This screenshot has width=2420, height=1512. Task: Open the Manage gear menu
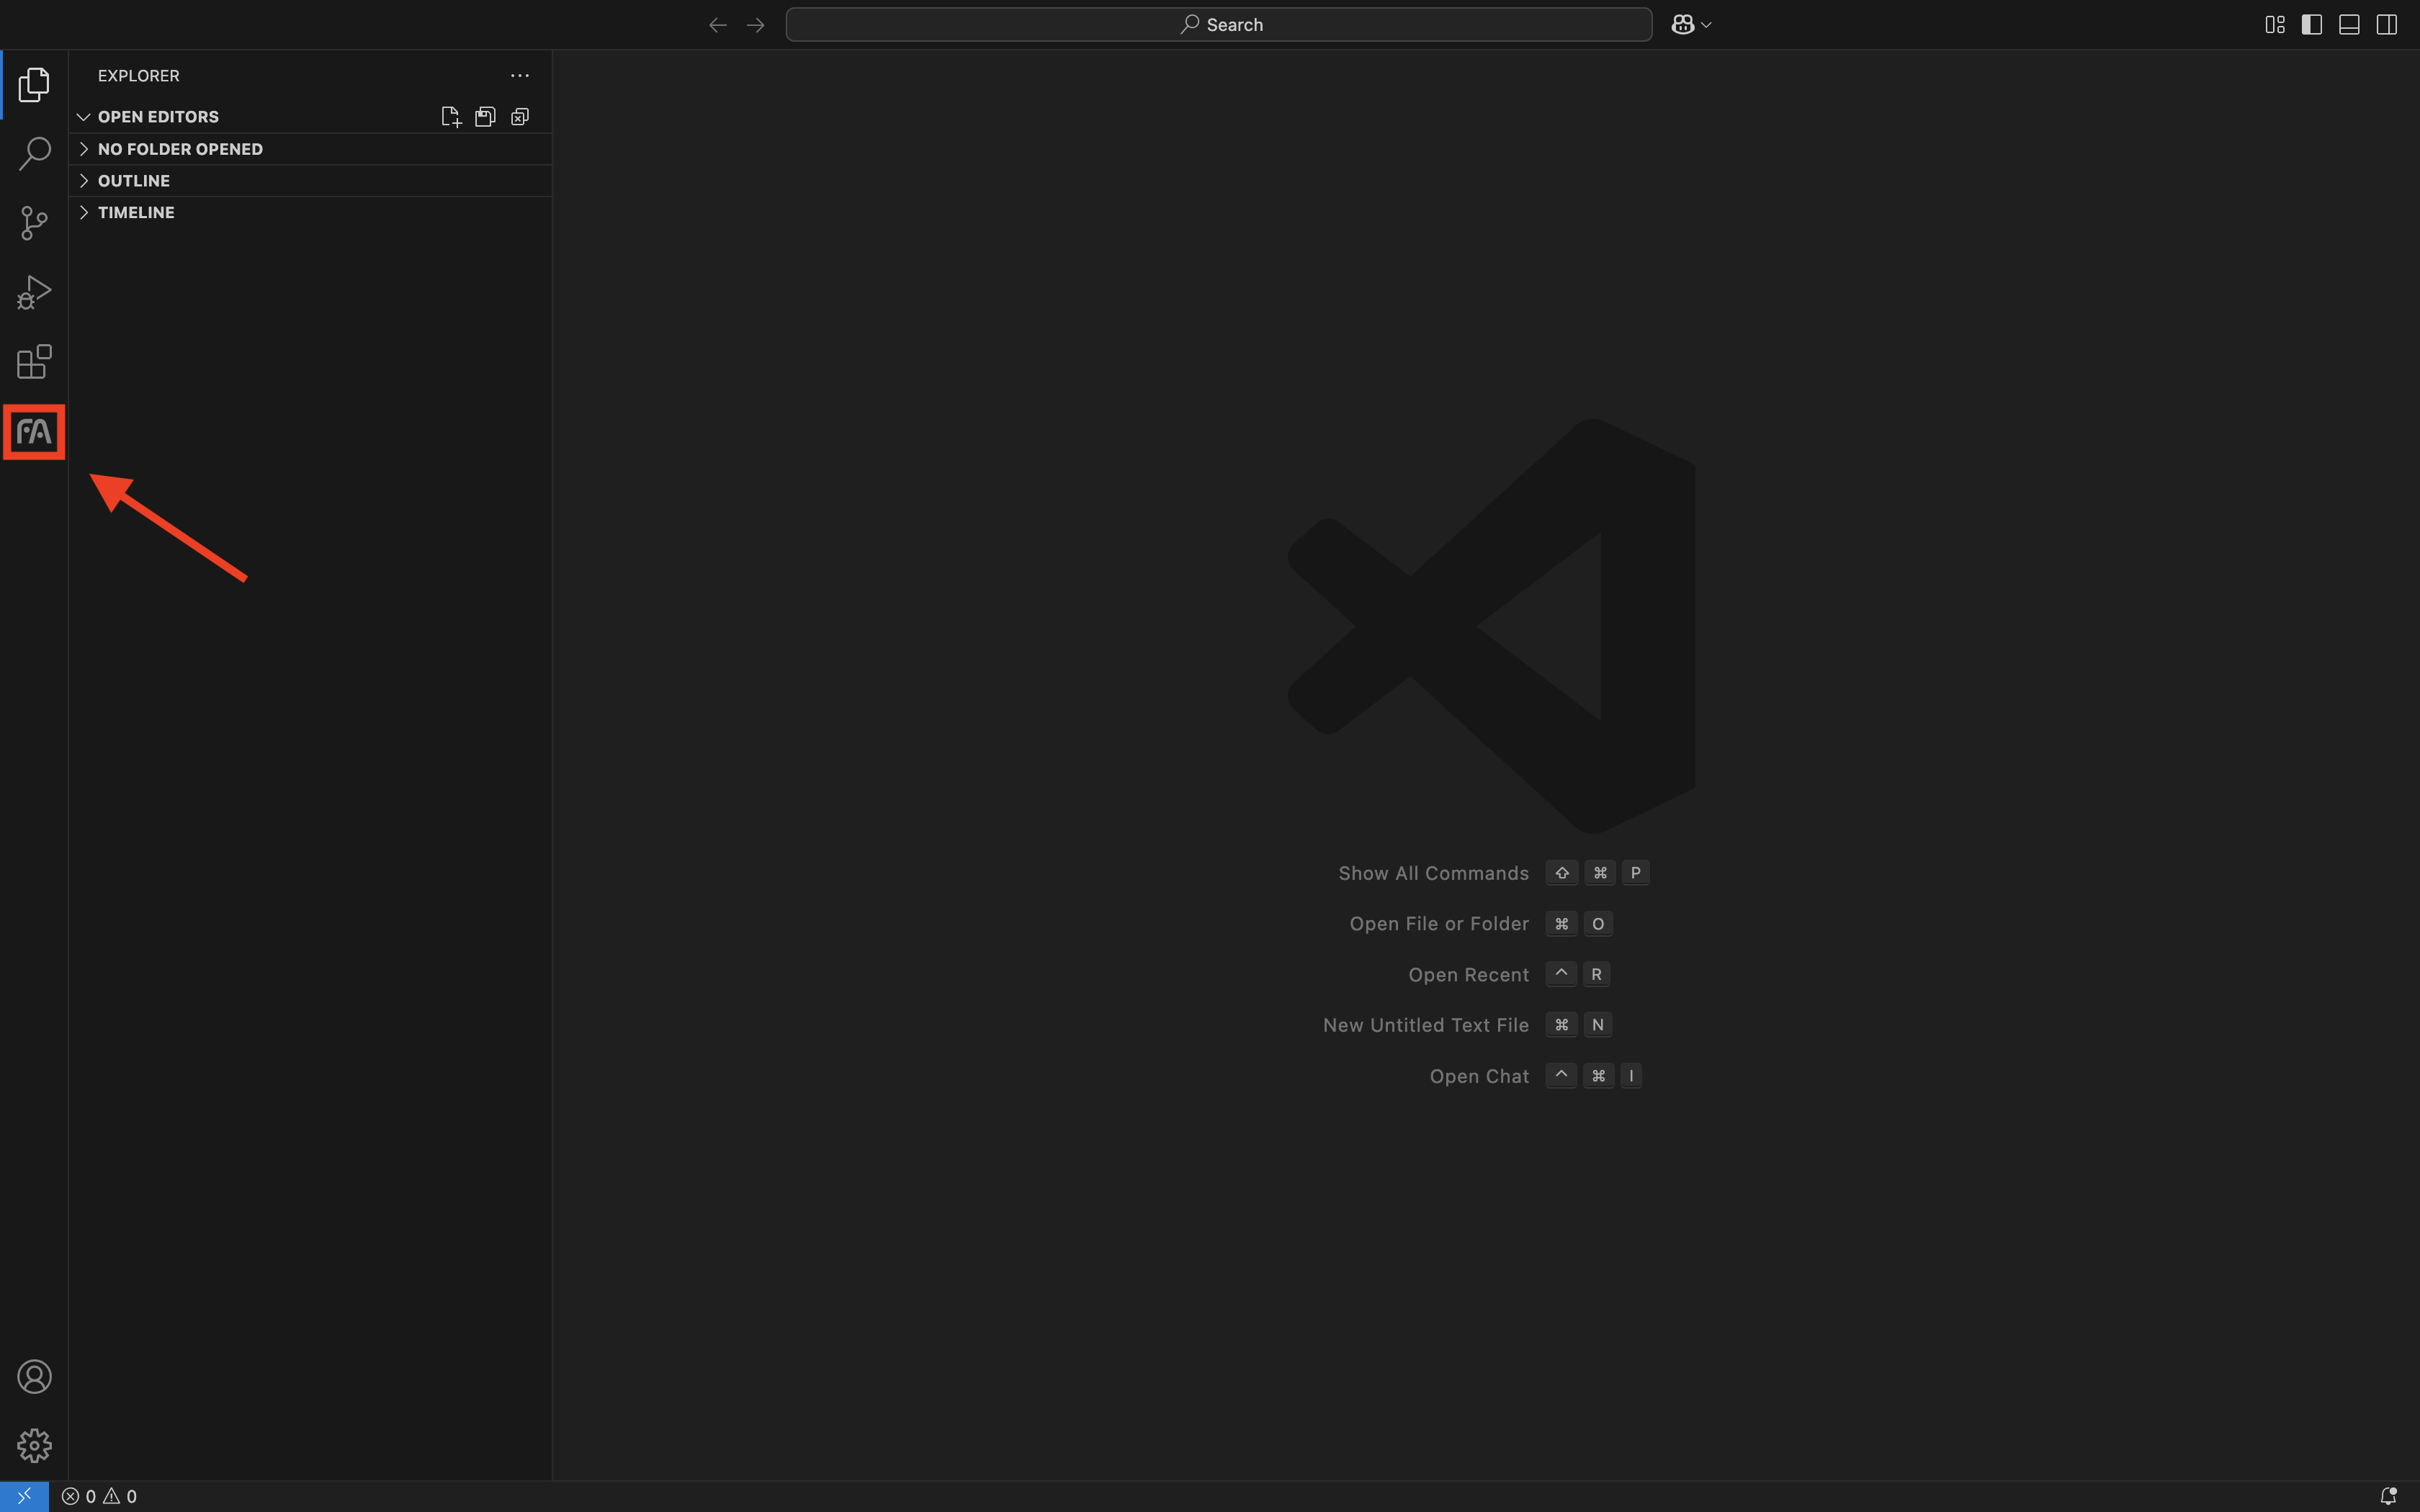tap(34, 1445)
